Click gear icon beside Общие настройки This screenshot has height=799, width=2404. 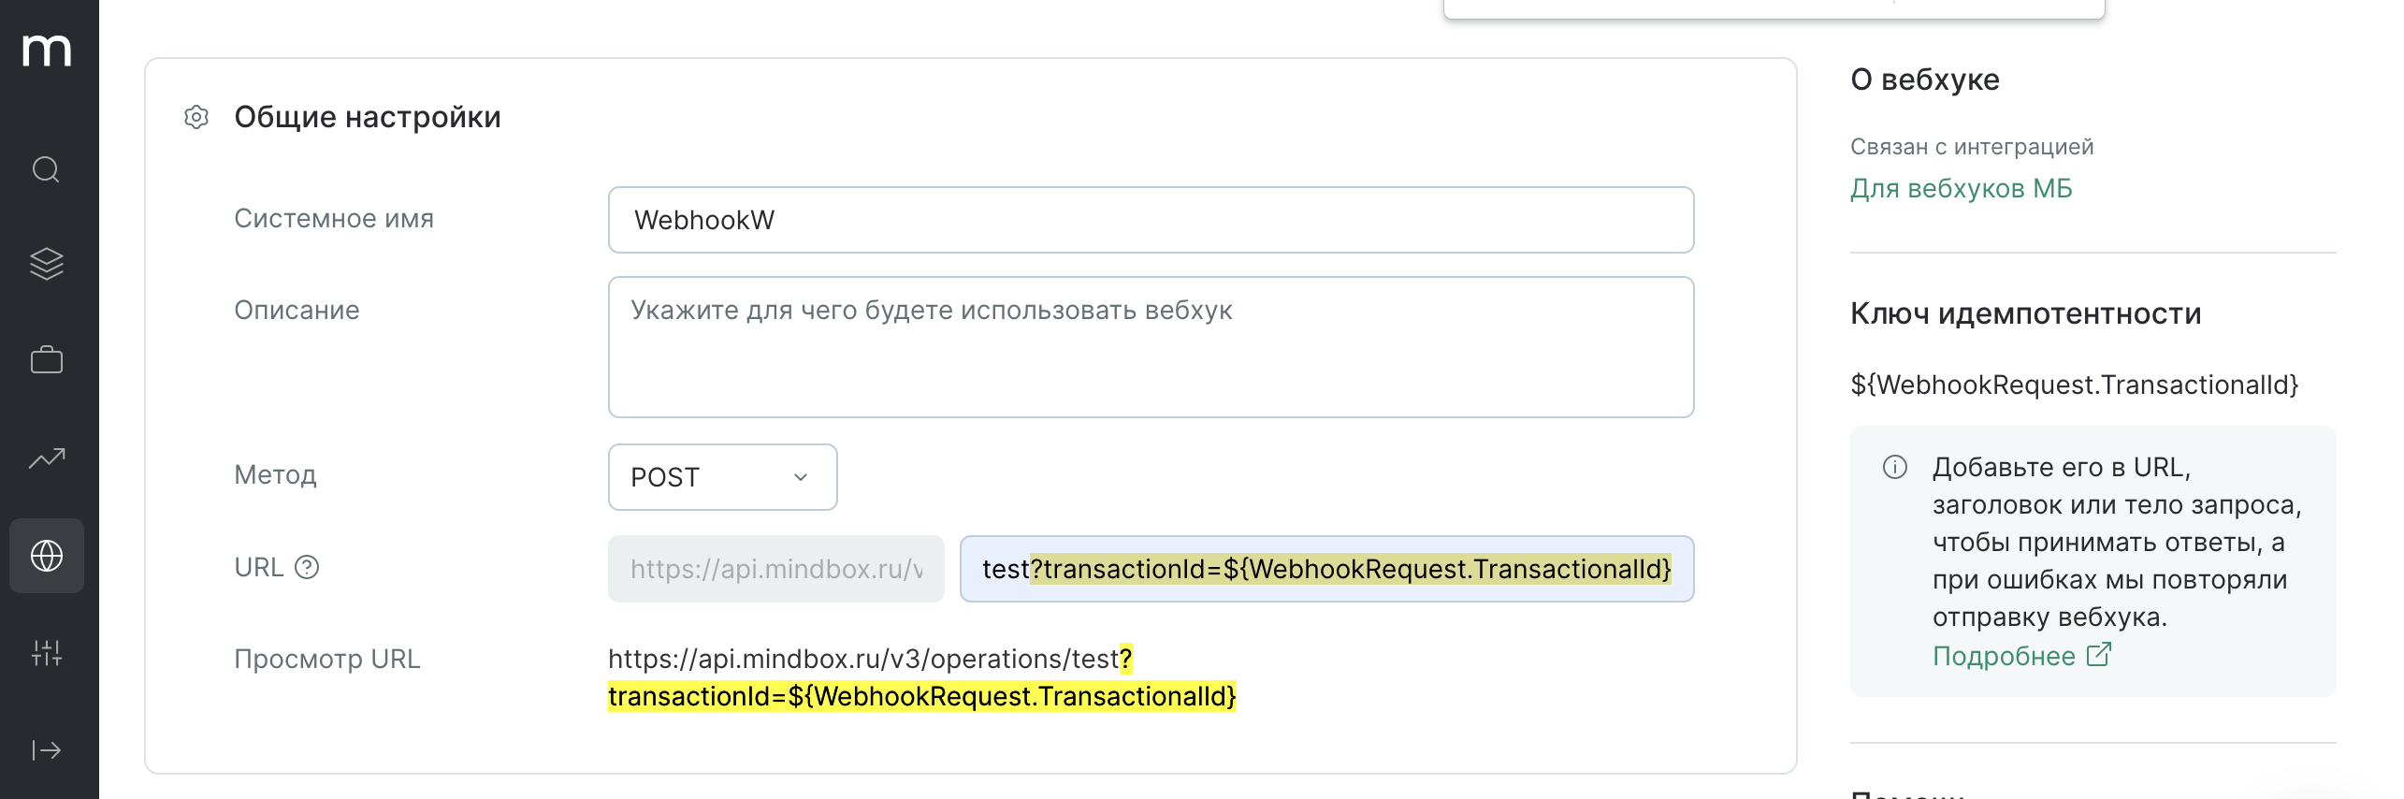pyautogui.click(x=196, y=117)
